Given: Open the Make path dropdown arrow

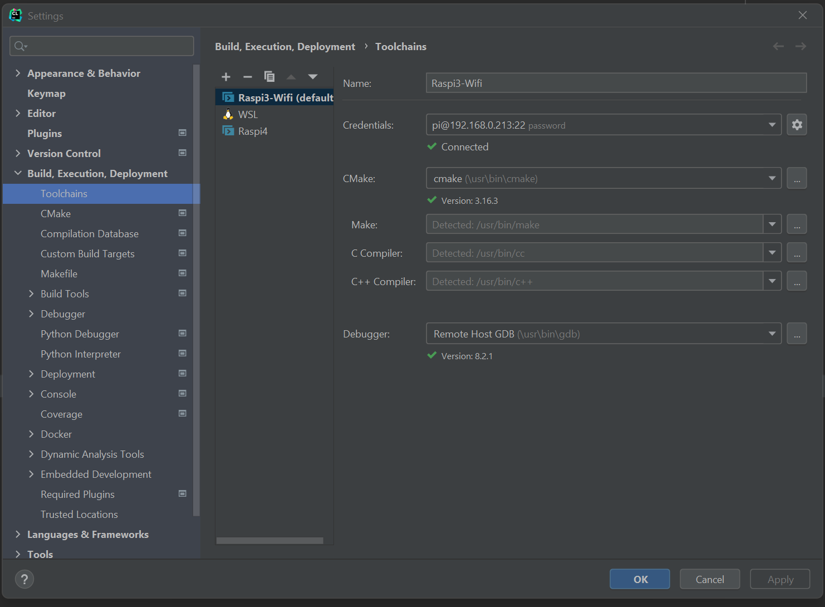Looking at the screenshot, I should (772, 224).
